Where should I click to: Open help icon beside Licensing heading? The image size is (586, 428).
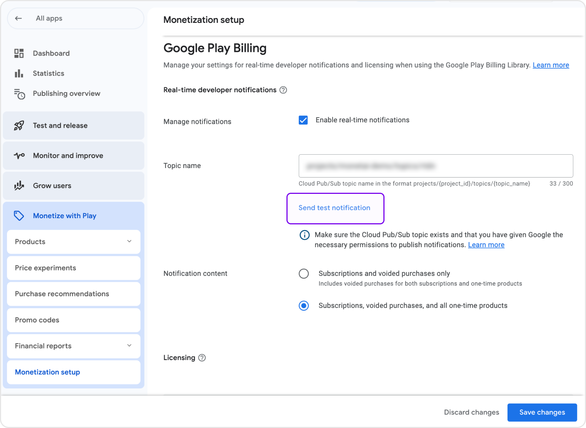click(202, 358)
